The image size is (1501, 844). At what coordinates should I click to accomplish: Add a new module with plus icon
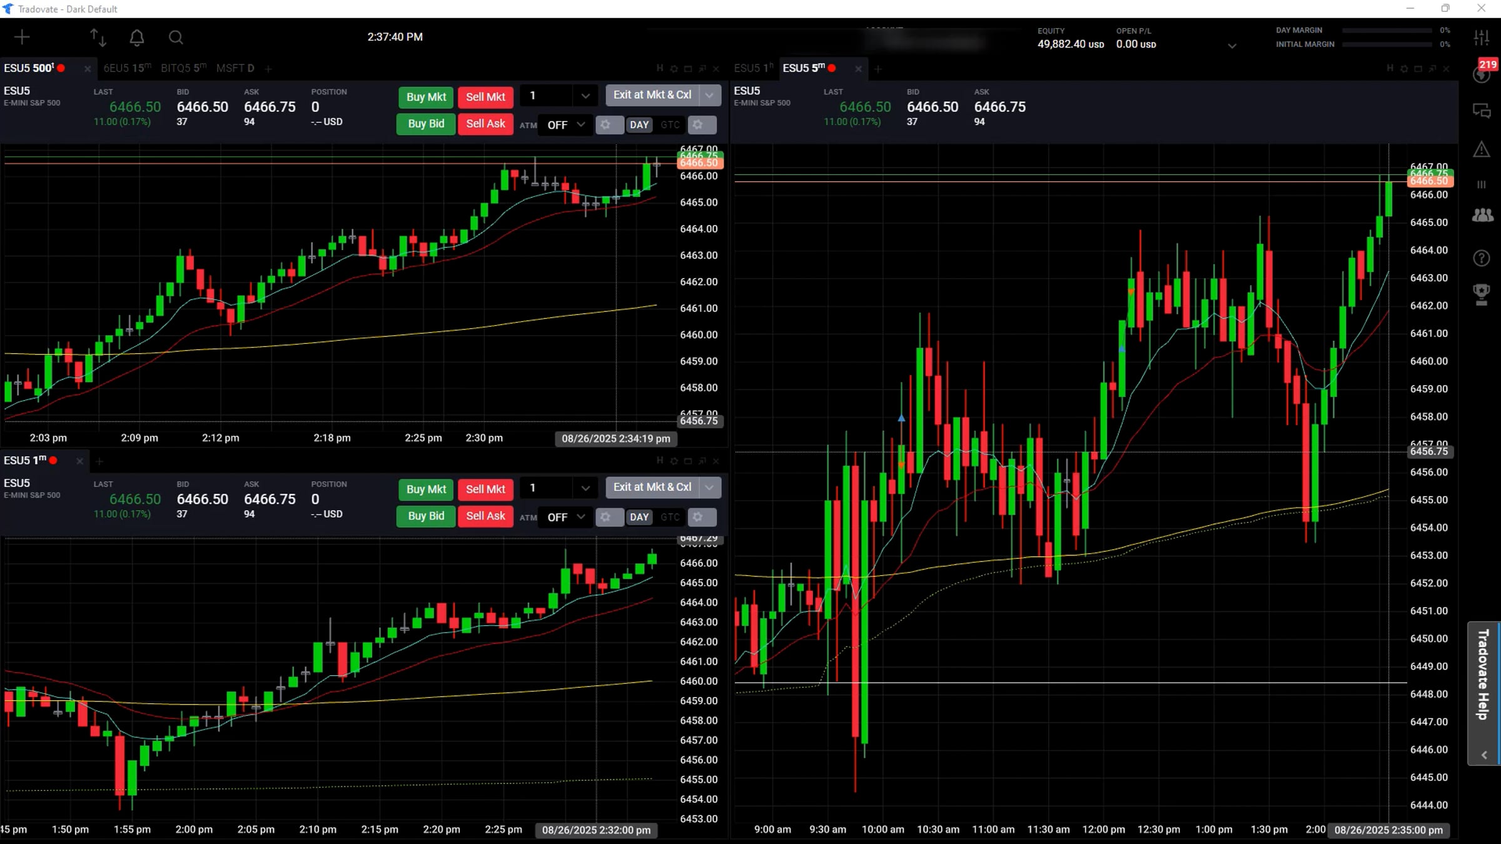tap(22, 38)
